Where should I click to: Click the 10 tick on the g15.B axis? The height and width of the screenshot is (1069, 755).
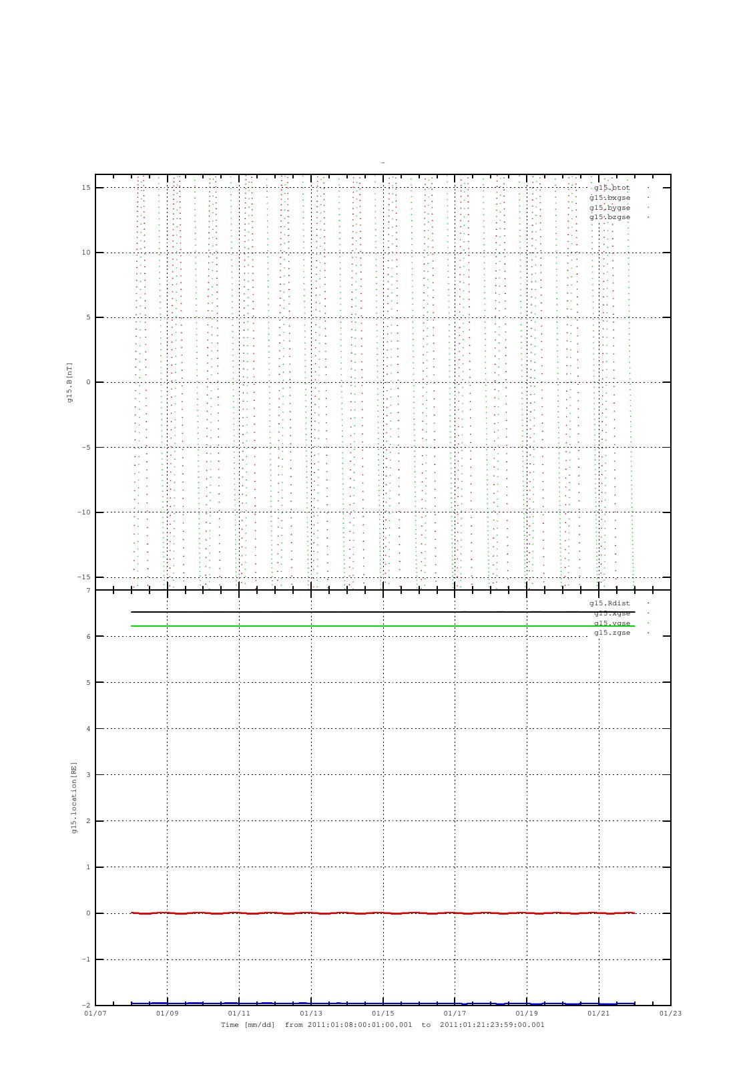point(86,253)
